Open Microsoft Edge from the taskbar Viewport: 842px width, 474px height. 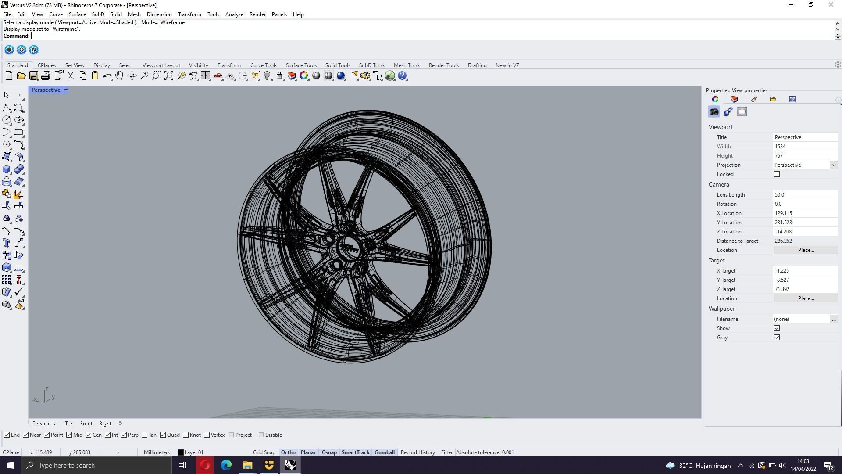click(x=226, y=466)
